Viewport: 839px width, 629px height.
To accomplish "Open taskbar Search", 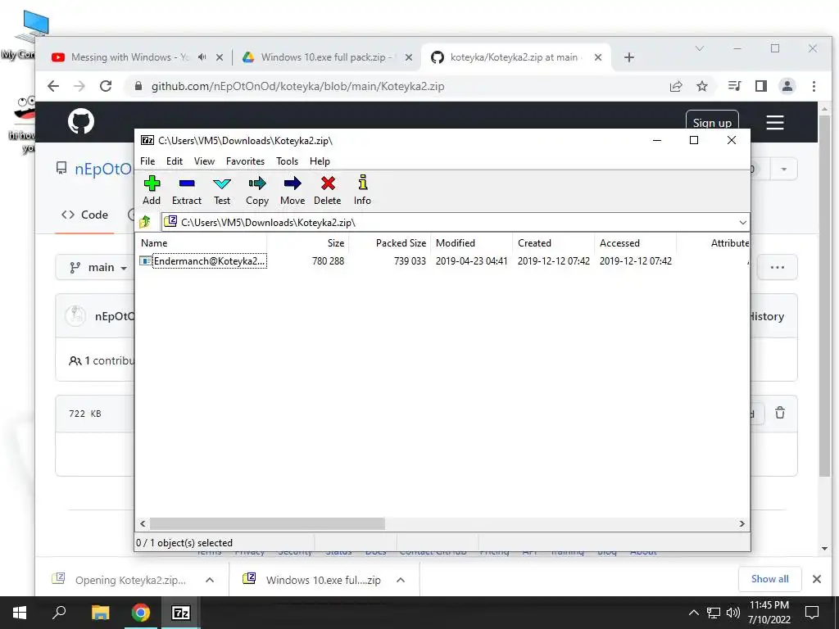I will click(x=59, y=613).
